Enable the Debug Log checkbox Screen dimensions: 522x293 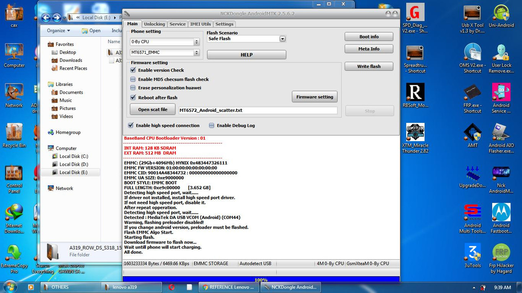point(212,125)
